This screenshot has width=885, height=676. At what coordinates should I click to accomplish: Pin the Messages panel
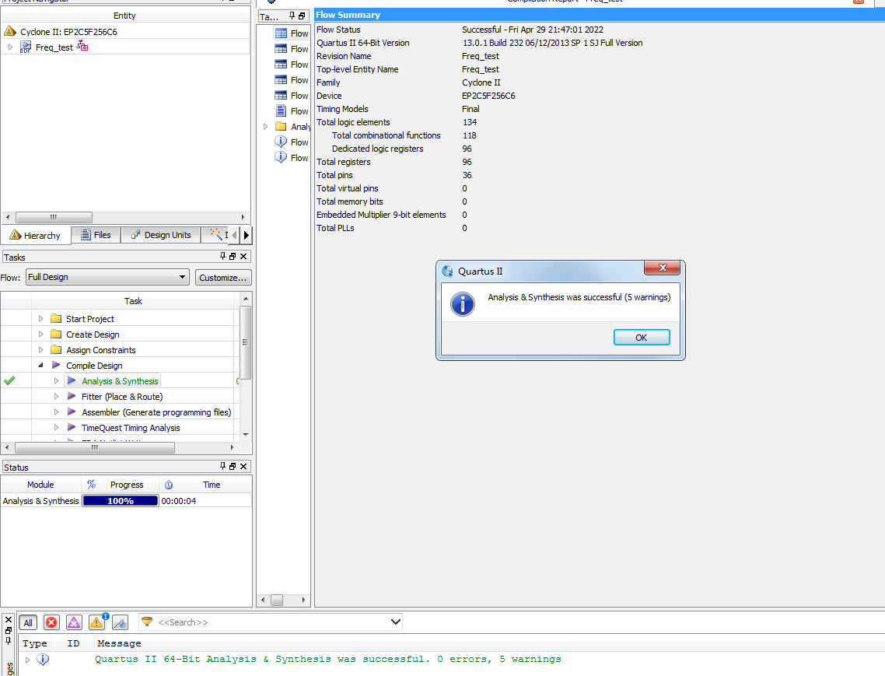[x=8, y=640]
